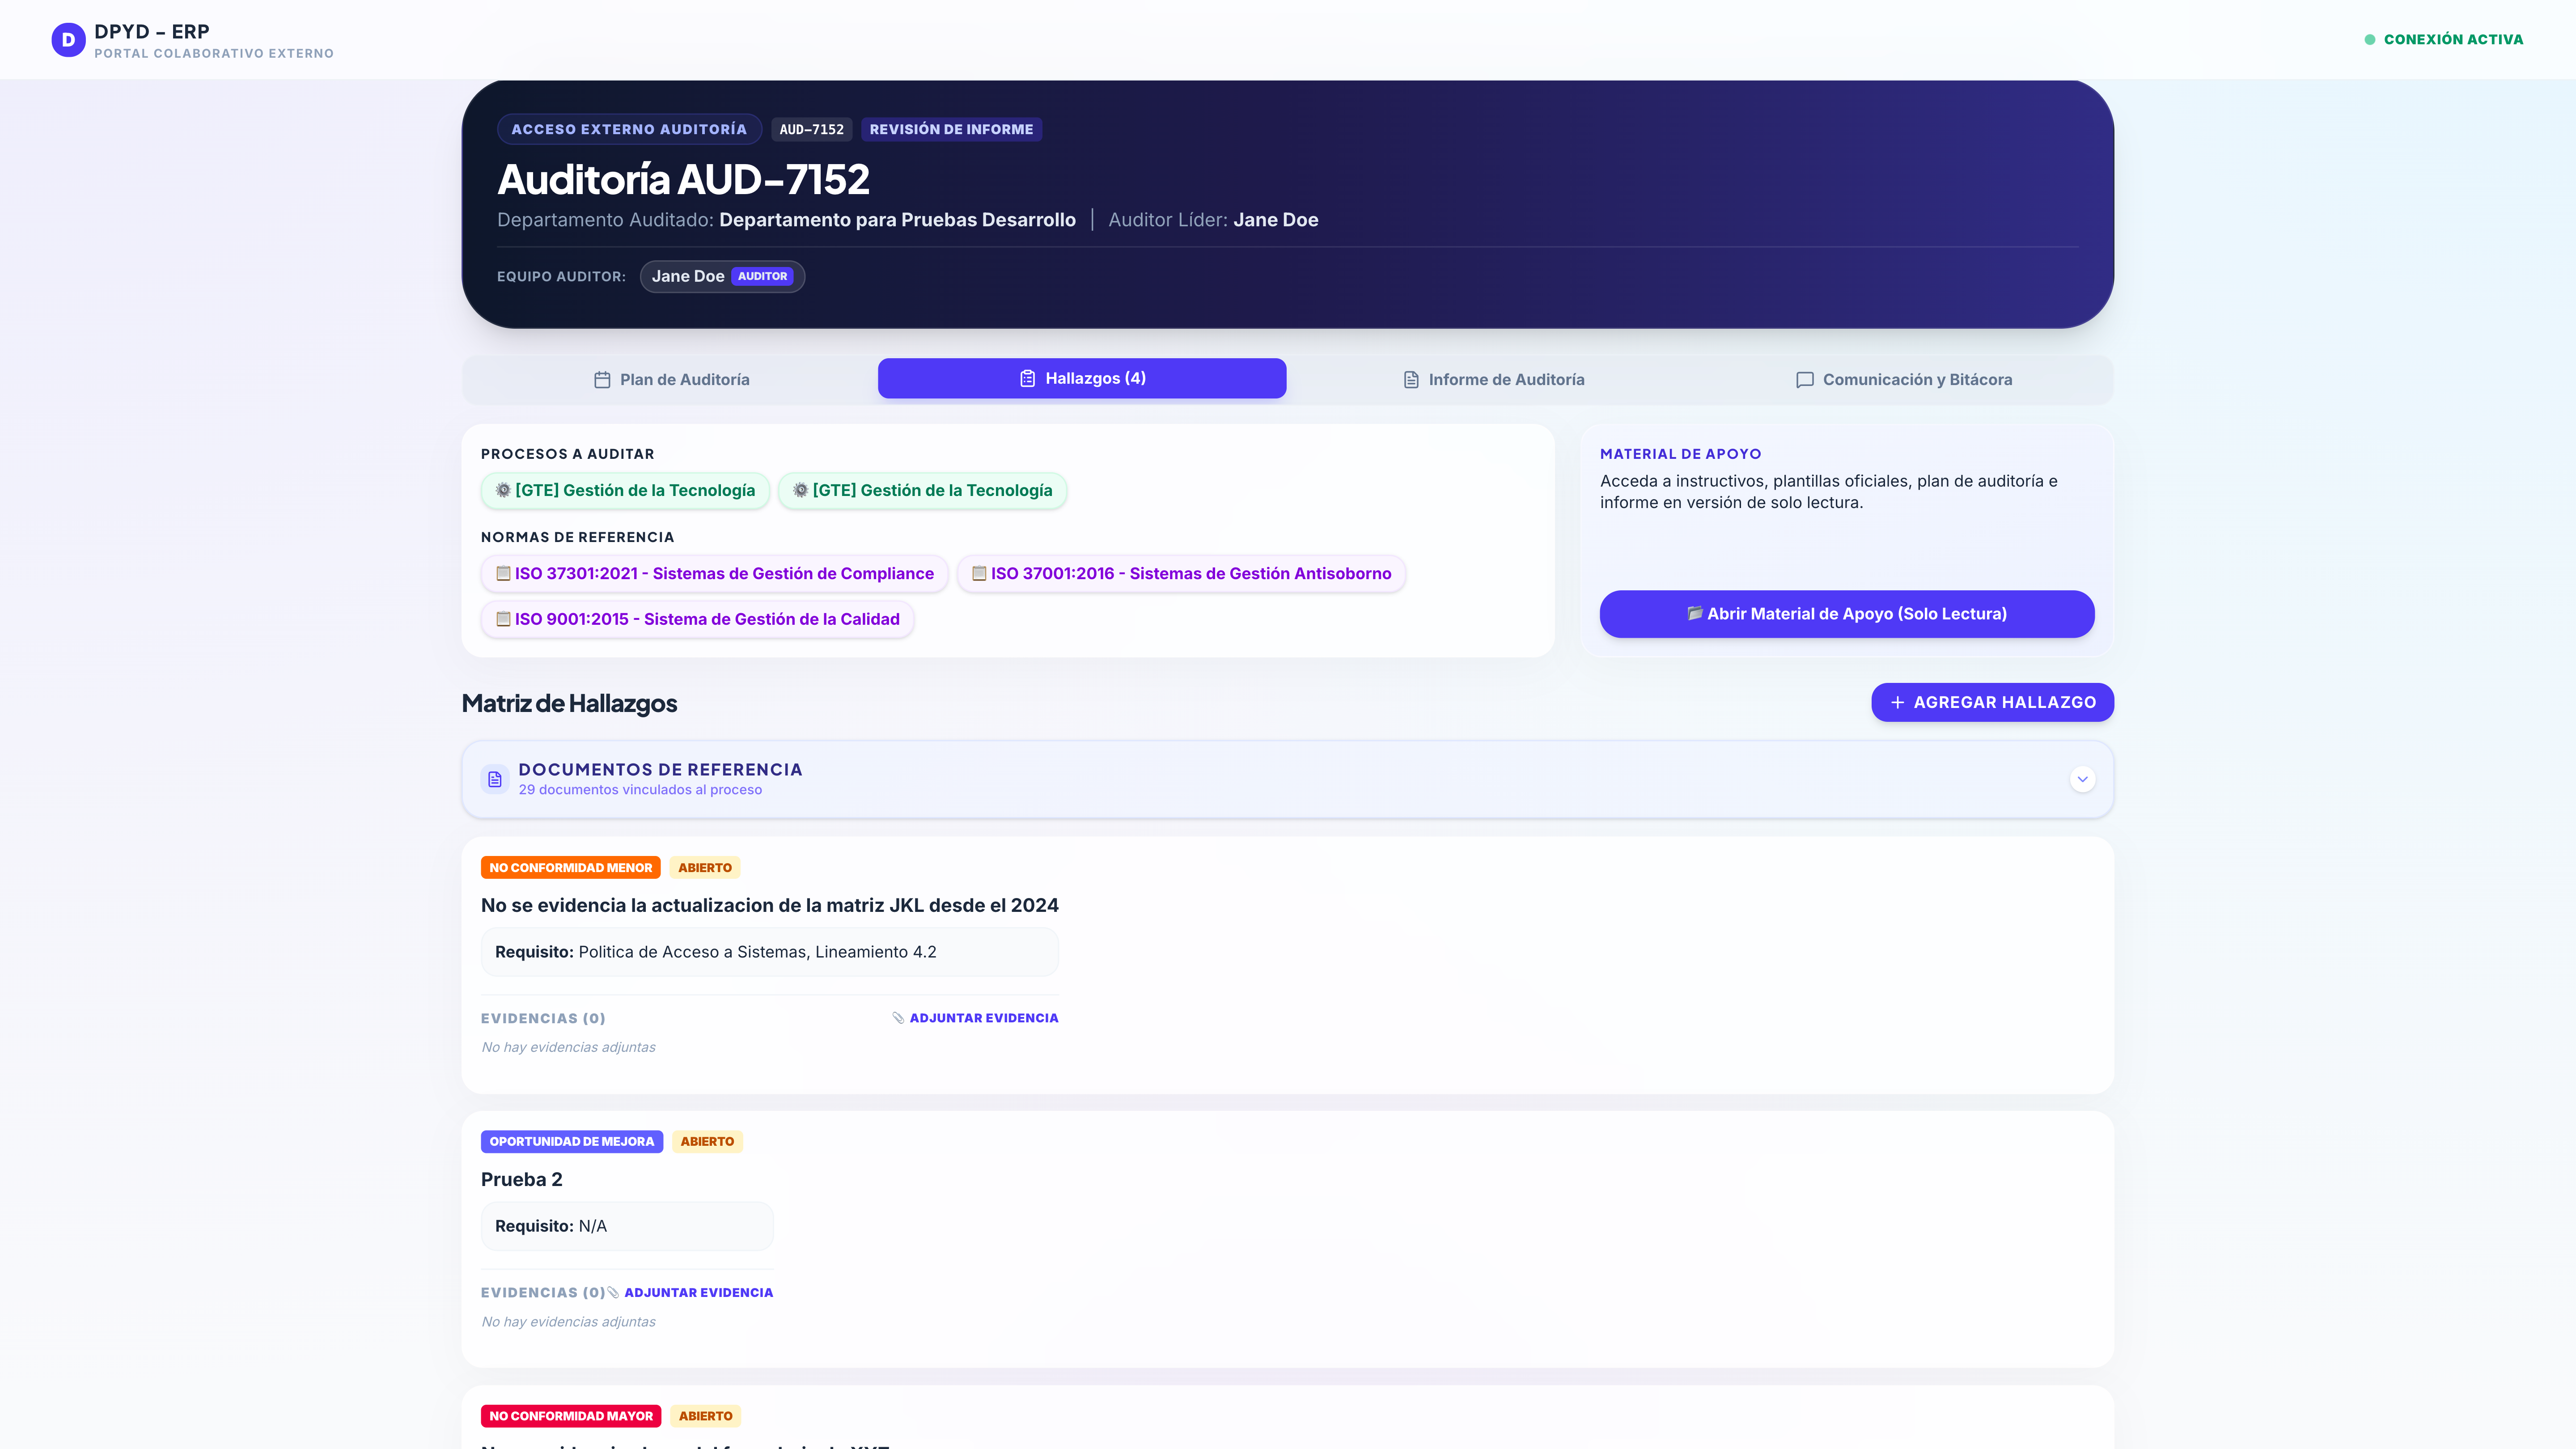Click the purple AUDITOR role badge

pyautogui.click(x=762, y=276)
